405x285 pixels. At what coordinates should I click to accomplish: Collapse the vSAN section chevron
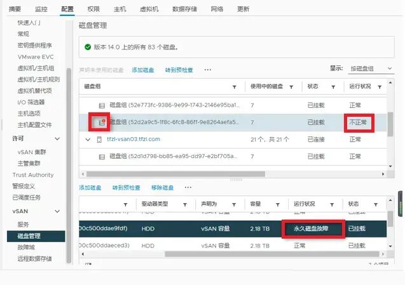pyautogui.click(x=57, y=211)
